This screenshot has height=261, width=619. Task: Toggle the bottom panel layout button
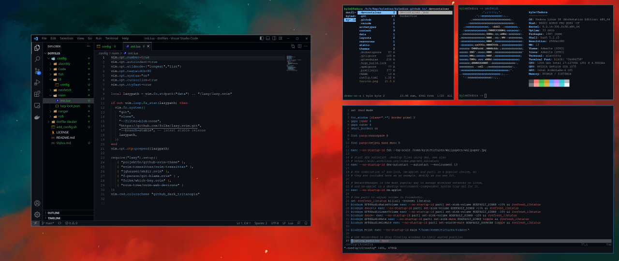[268, 38]
